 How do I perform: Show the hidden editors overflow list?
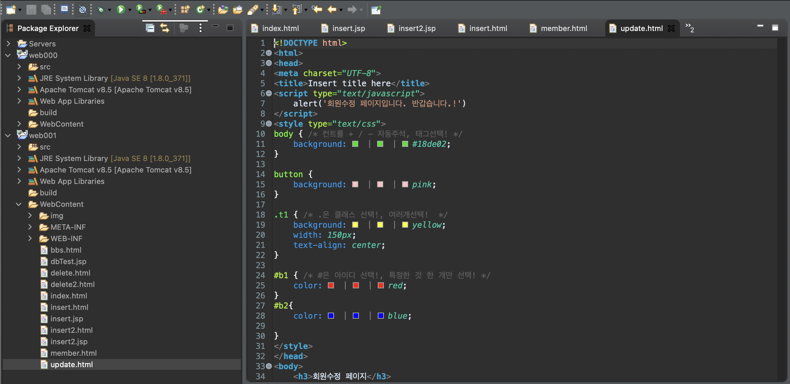(x=689, y=28)
